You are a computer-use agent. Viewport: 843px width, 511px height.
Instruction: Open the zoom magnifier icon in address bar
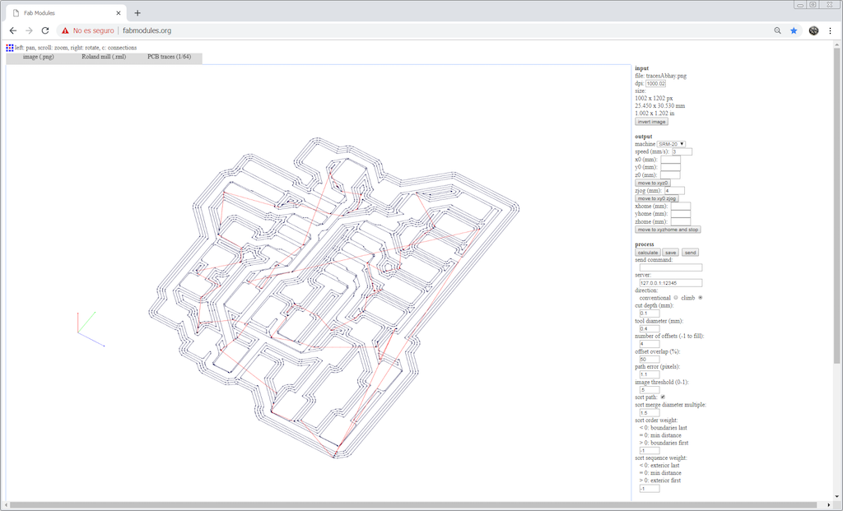pyautogui.click(x=777, y=30)
